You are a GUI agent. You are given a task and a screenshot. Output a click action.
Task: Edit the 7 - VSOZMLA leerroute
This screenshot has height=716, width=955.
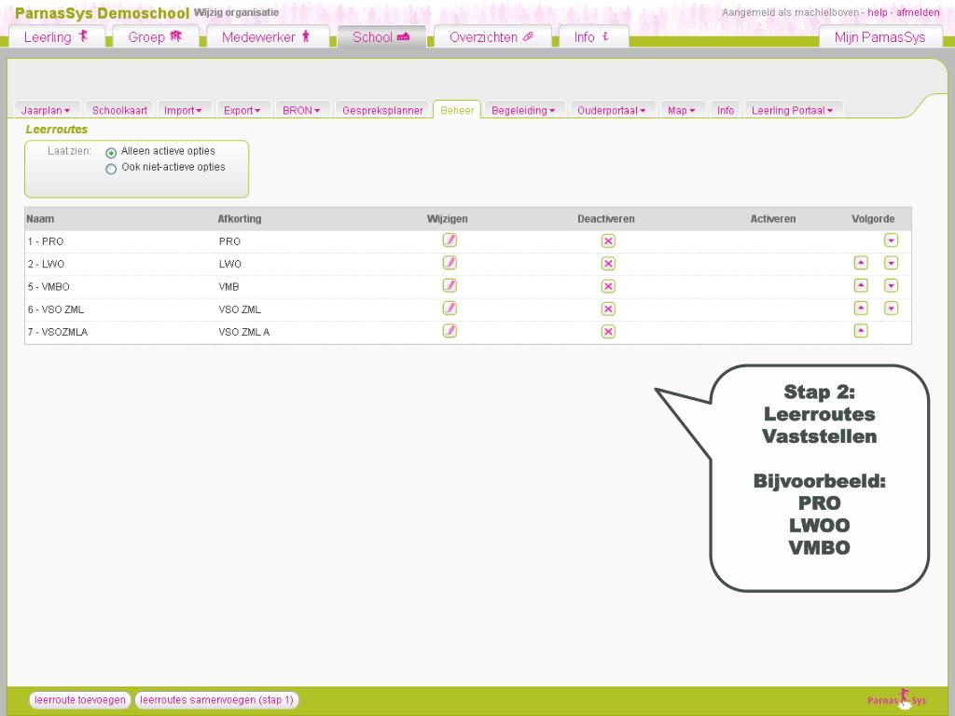coord(450,331)
